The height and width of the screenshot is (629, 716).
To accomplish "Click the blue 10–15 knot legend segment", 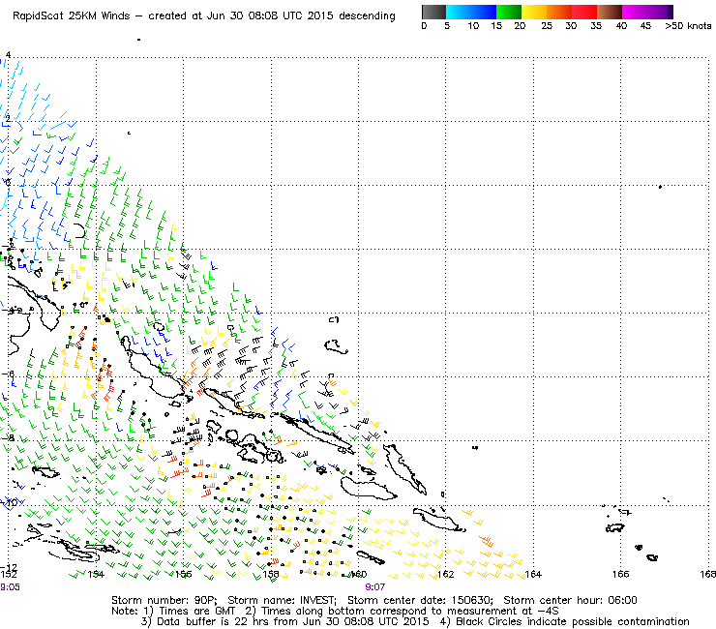I will [x=485, y=12].
